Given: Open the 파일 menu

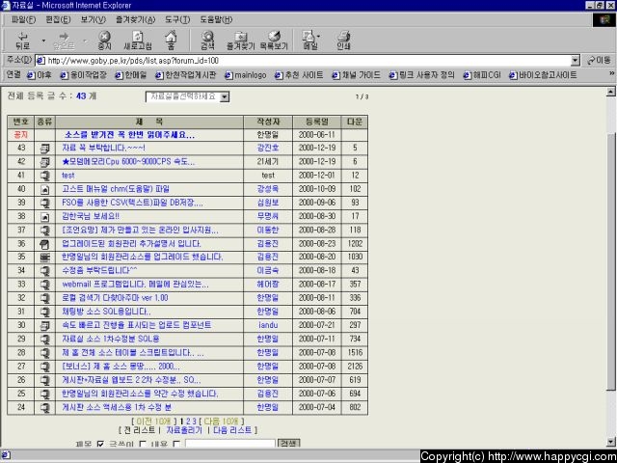Looking at the screenshot, I should [x=23, y=19].
